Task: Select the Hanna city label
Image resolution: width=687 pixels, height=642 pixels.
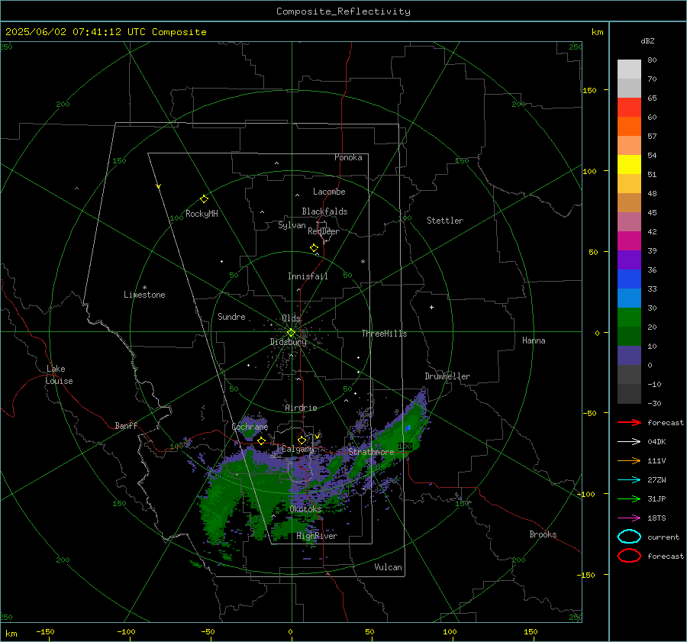Action: pyautogui.click(x=534, y=340)
